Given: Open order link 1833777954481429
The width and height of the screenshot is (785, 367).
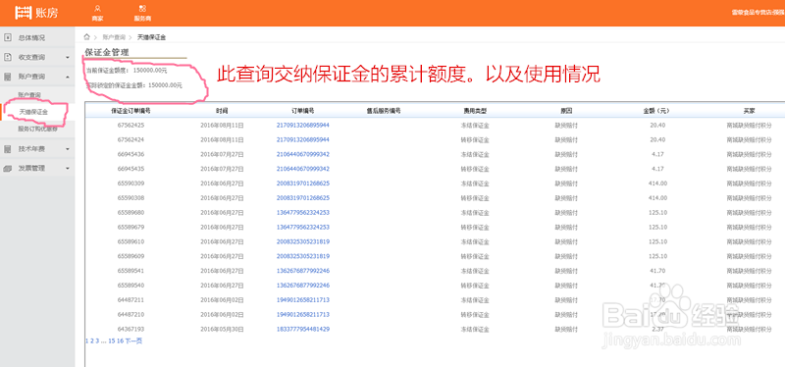Looking at the screenshot, I should point(303,329).
